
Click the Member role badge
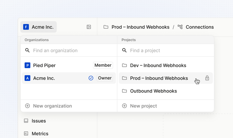(x=103, y=65)
